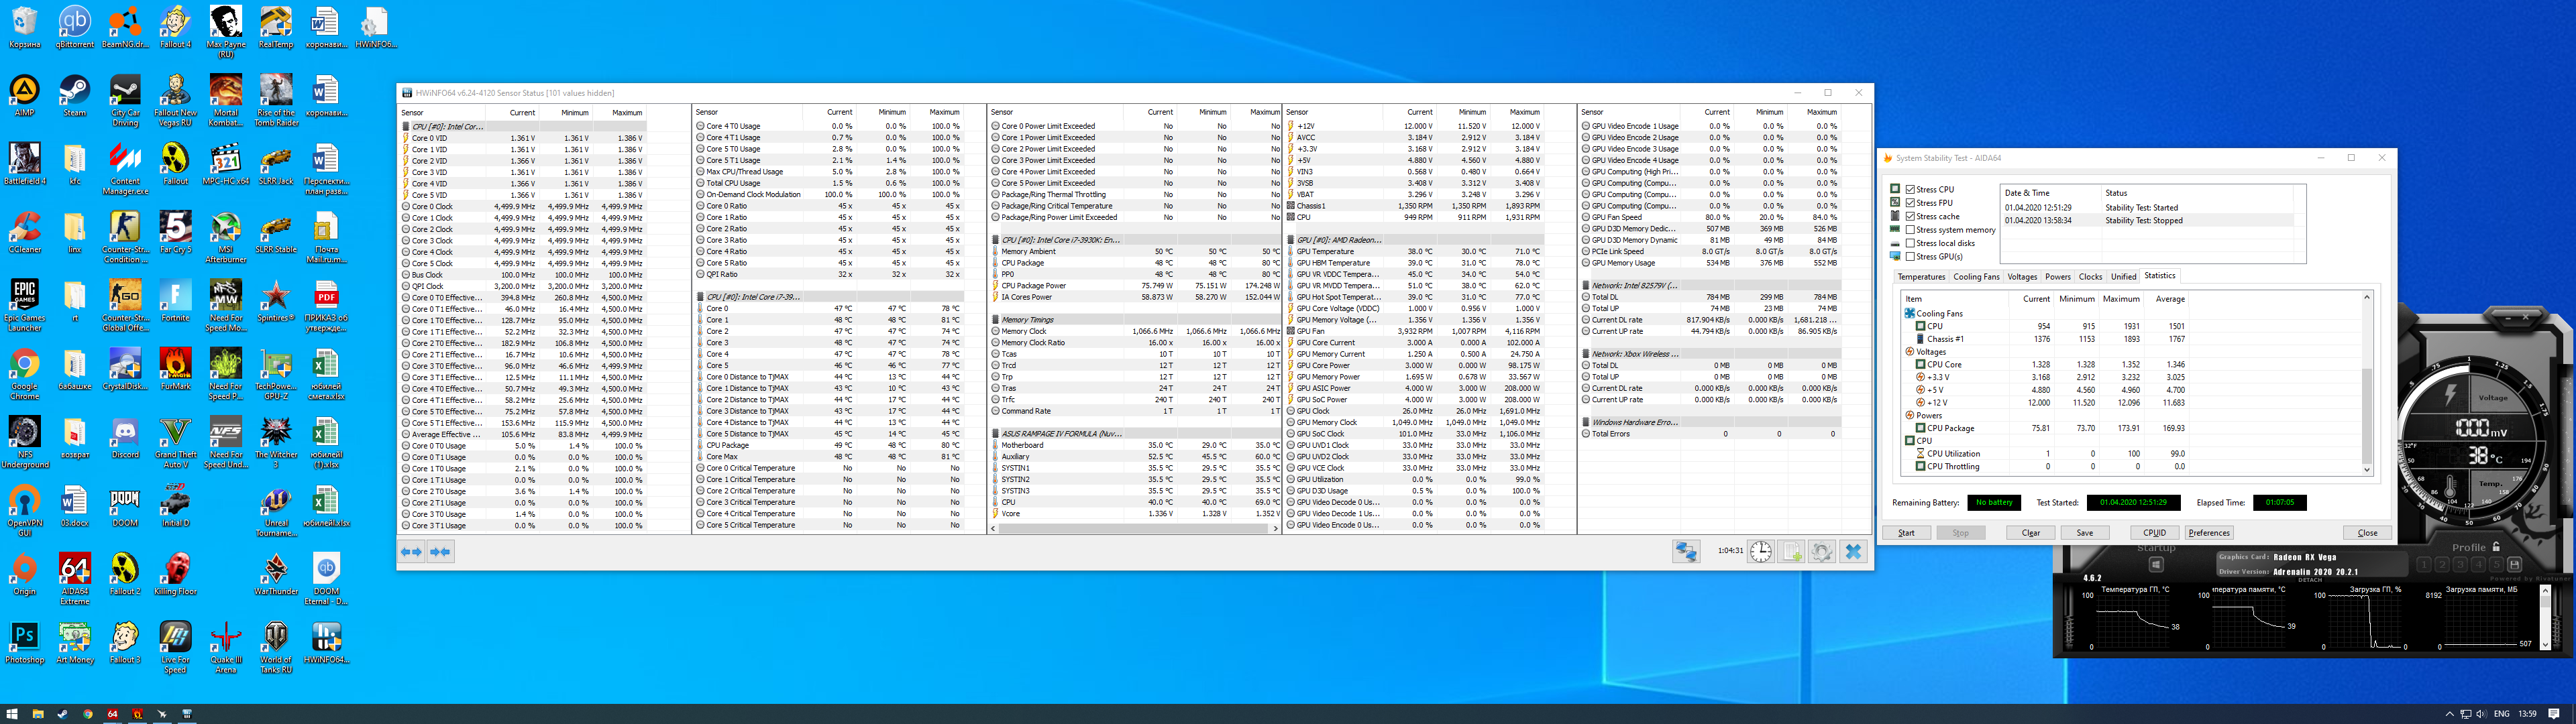Click the expand columns arrows button in HWiNFO

pos(411,551)
